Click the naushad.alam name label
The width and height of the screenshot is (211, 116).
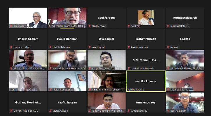(x=178, y=111)
